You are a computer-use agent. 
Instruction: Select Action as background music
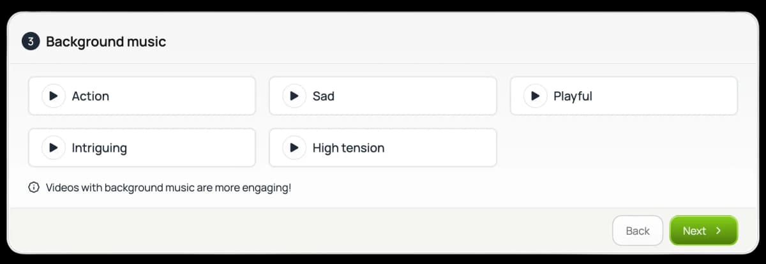coord(142,96)
